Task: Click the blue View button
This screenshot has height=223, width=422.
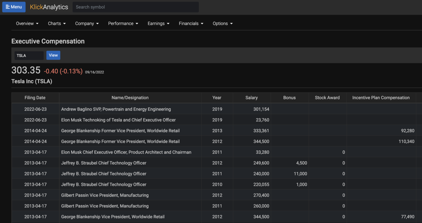Action: pyautogui.click(x=53, y=55)
